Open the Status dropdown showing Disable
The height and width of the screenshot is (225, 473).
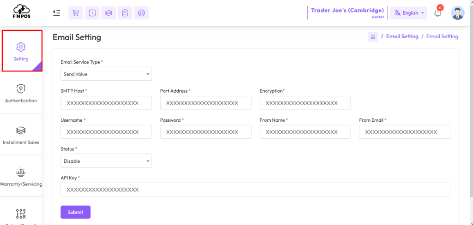(x=106, y=161)
